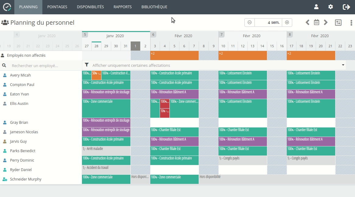Expand the assignments filter dropdown arrow
355x197 pixels.
click(343, 65)
